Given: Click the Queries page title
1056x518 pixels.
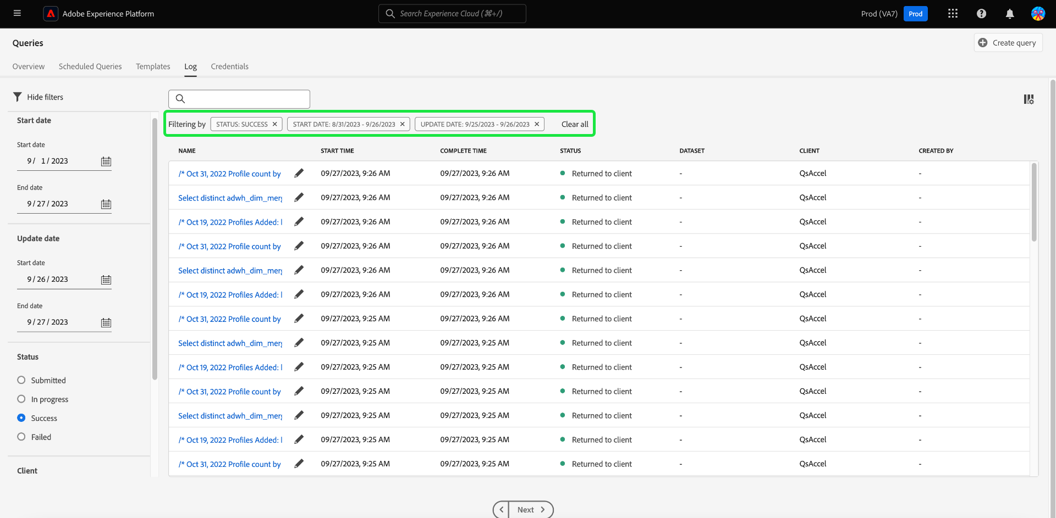Looking at the screenshot, I should (28, 43).
